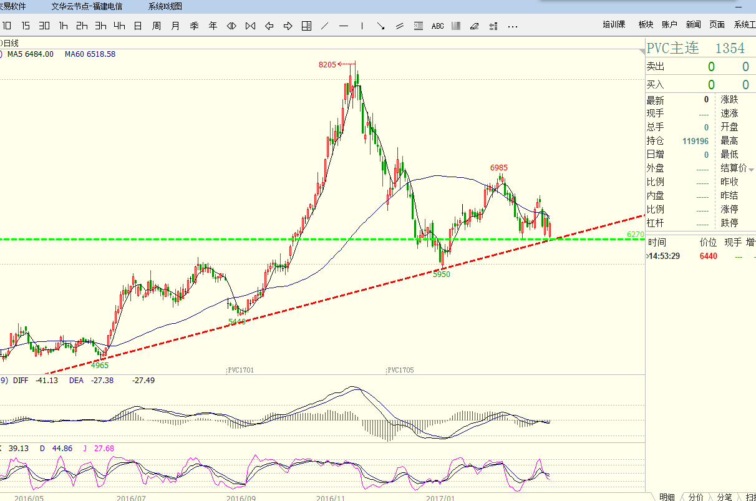This screenshot has width=756, height=501.
Task: Click the 4965 low price label
Action: pyautogui.click(x=100, y=365)
